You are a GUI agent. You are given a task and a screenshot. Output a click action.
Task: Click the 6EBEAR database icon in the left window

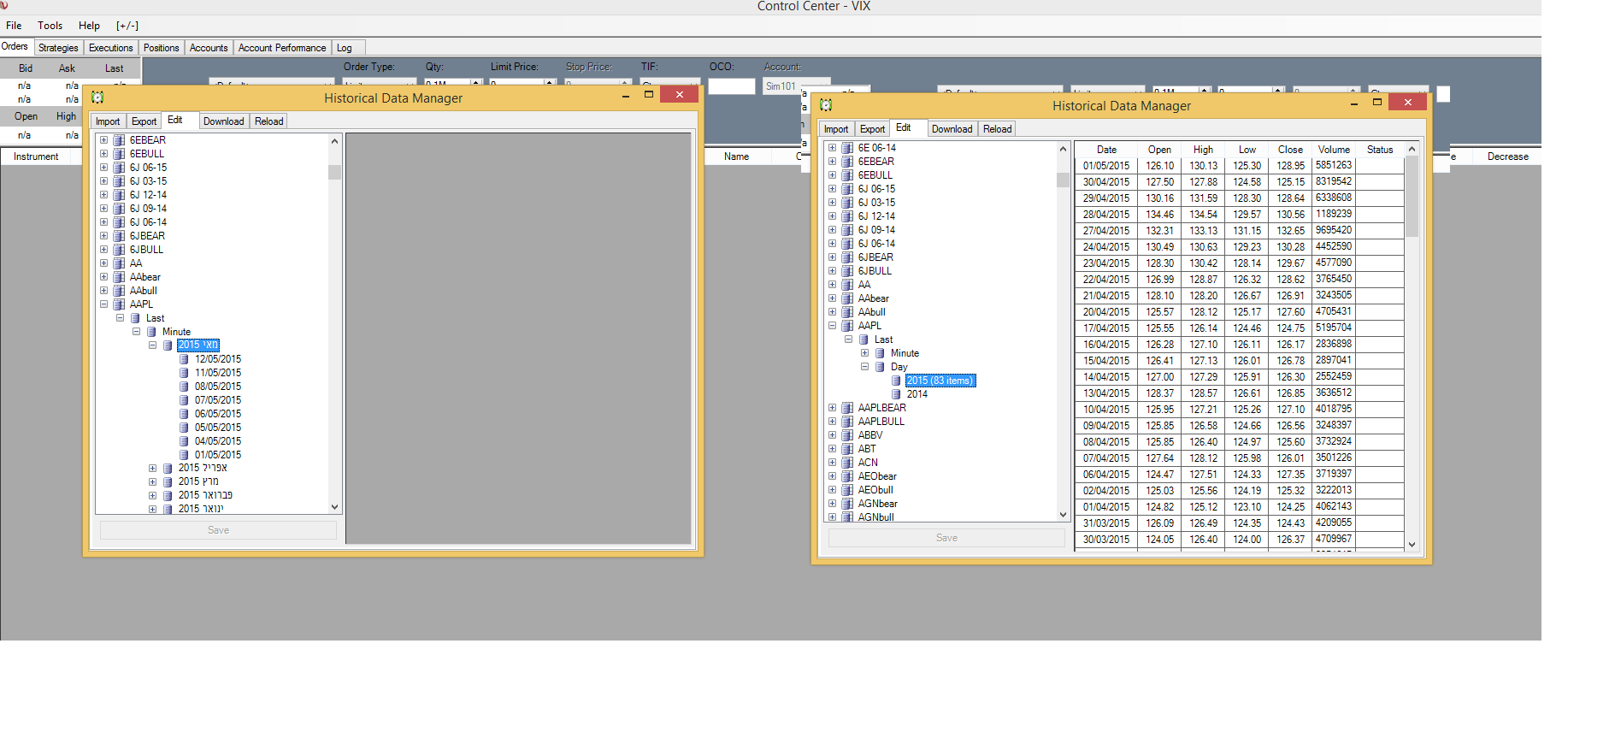(119, 140)
